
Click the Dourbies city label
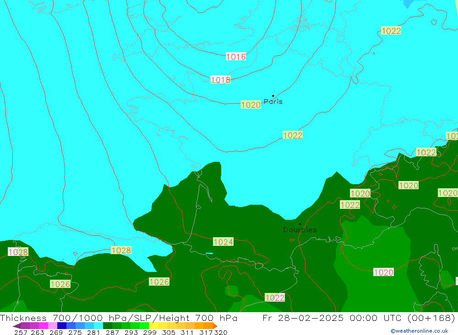click(300, 230)
